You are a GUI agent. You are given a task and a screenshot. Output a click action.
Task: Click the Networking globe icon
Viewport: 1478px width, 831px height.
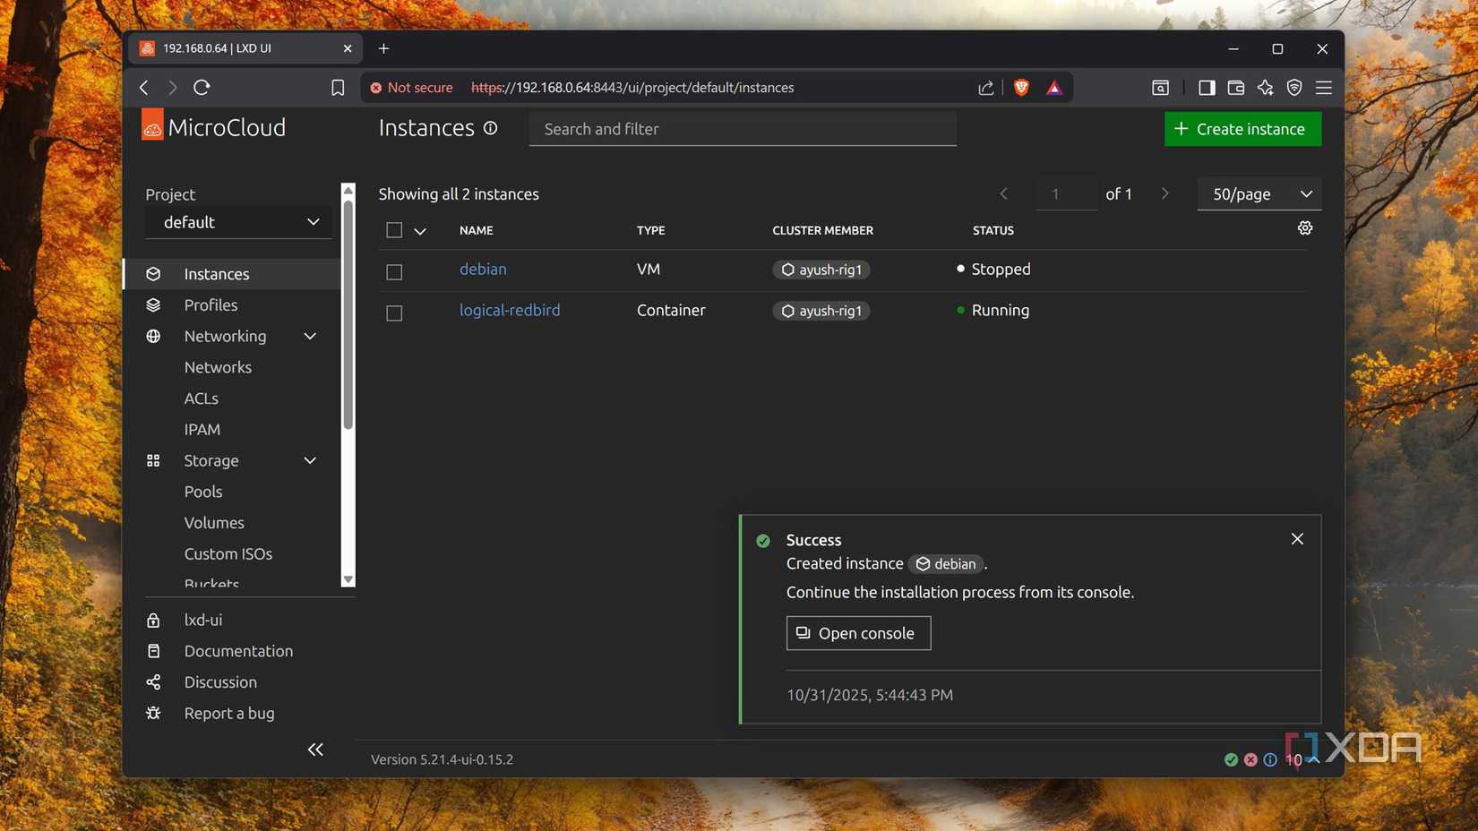coord(153,336)
